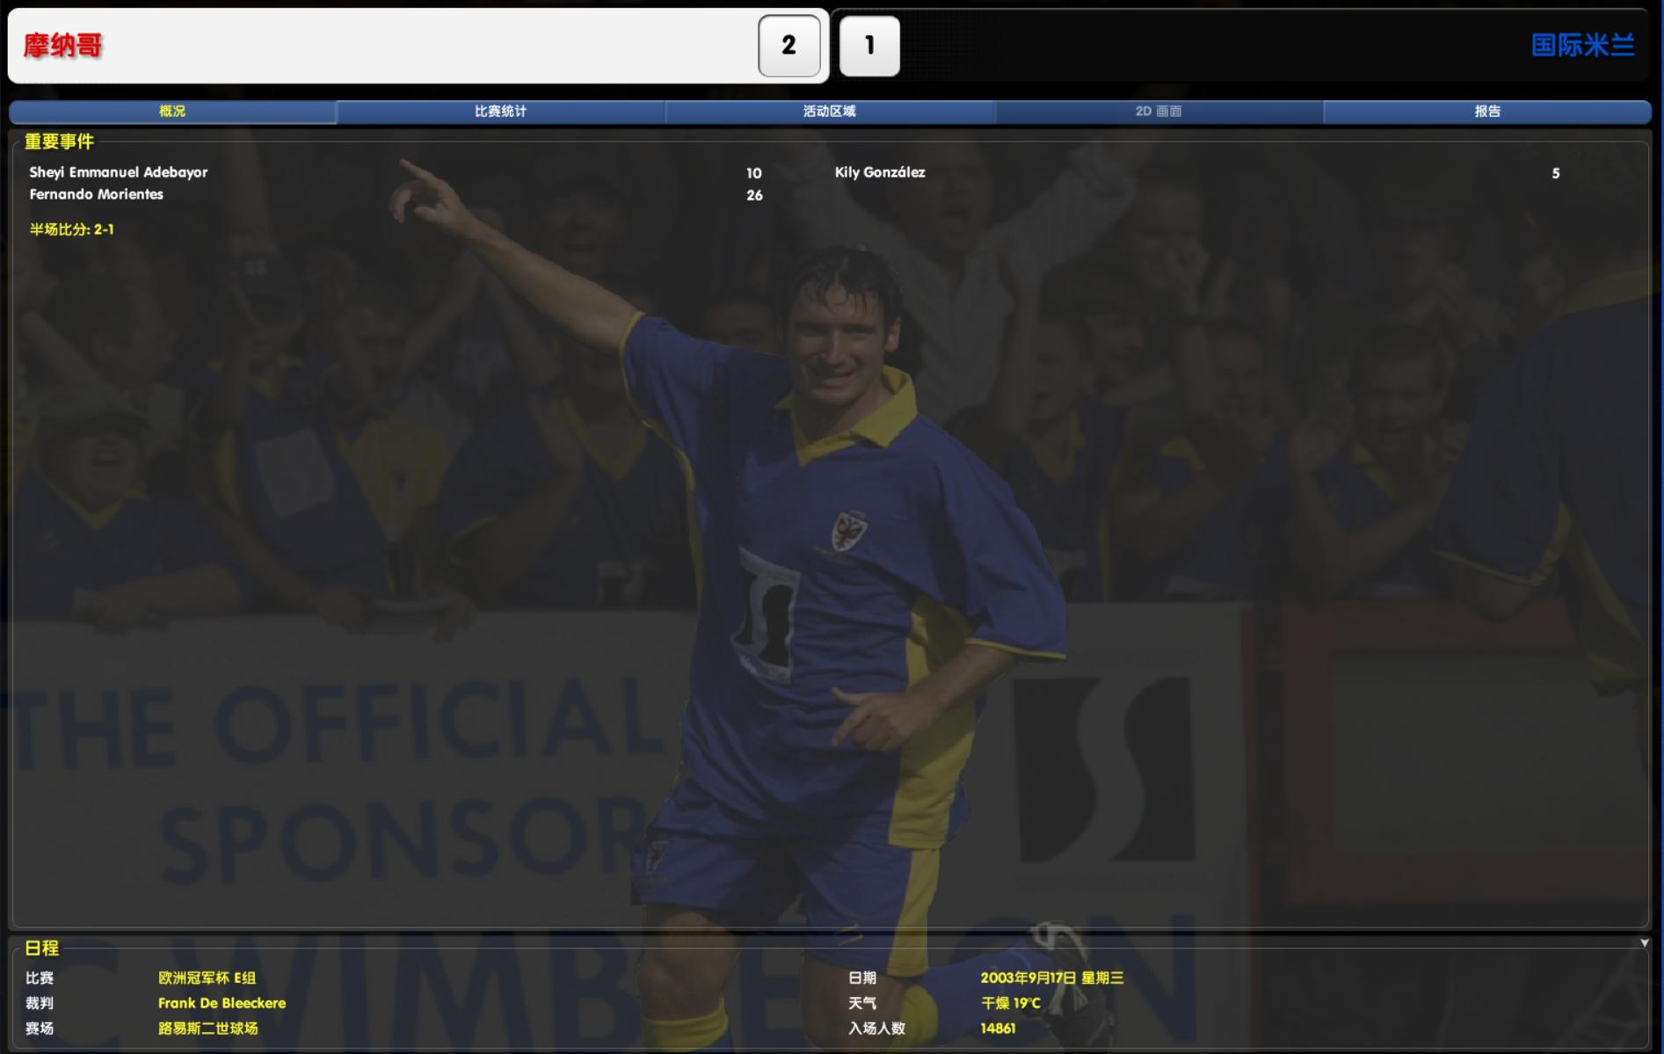Click the 日期 label
The width and height of the screenshot is (1664, 1054).
tap(862, 978)
